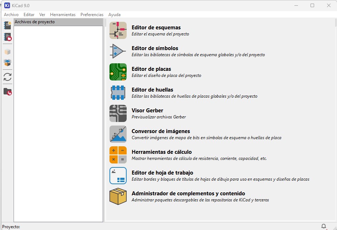Maximize the KiCad 9.0 window

point(312,5)
